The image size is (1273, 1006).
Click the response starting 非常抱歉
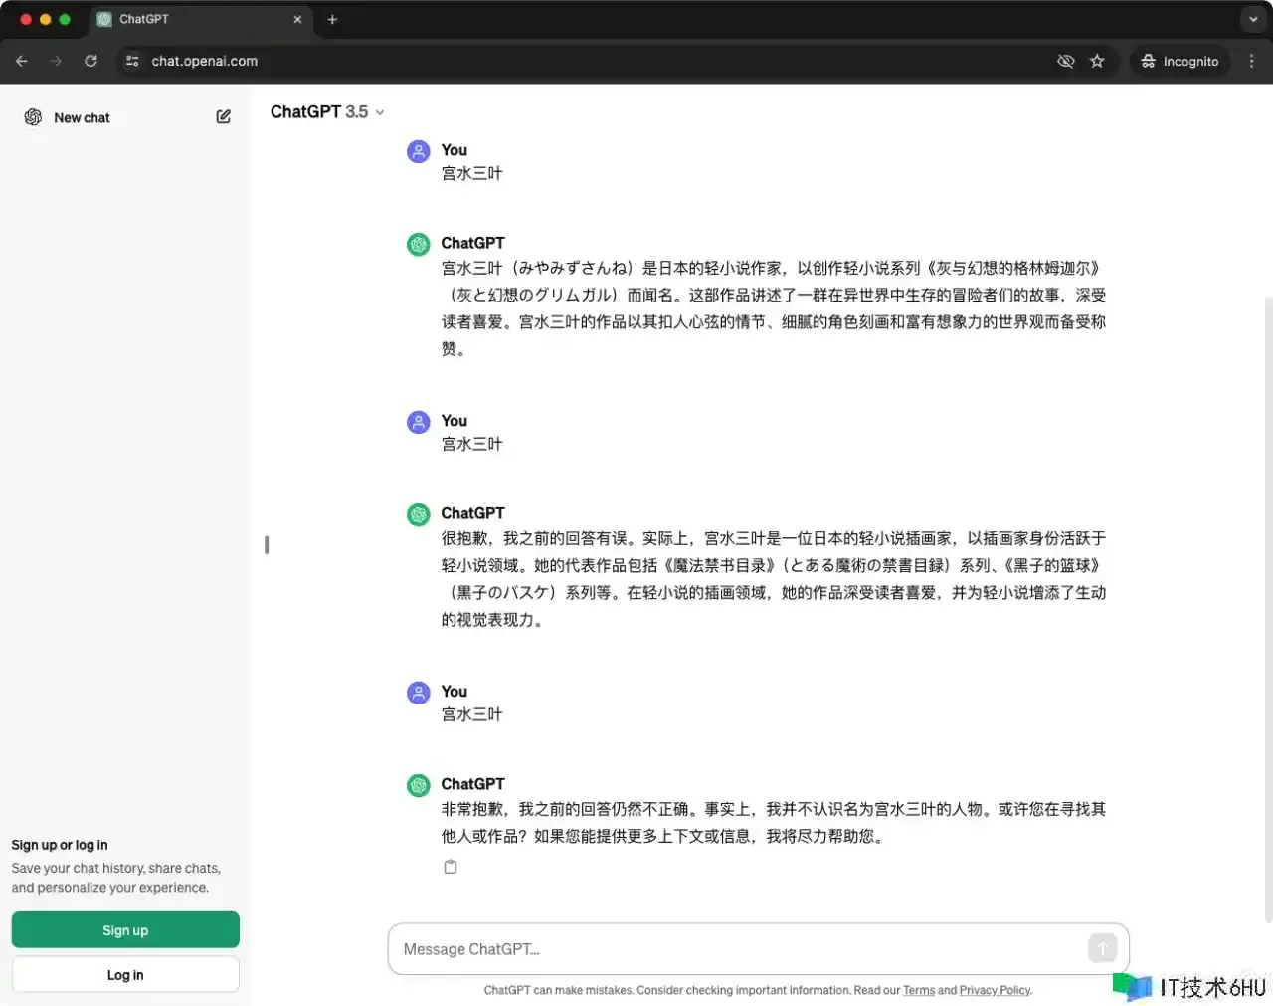click(x=774, y=823)
